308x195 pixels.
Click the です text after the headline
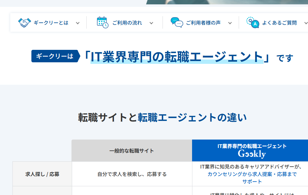[285, 58]
